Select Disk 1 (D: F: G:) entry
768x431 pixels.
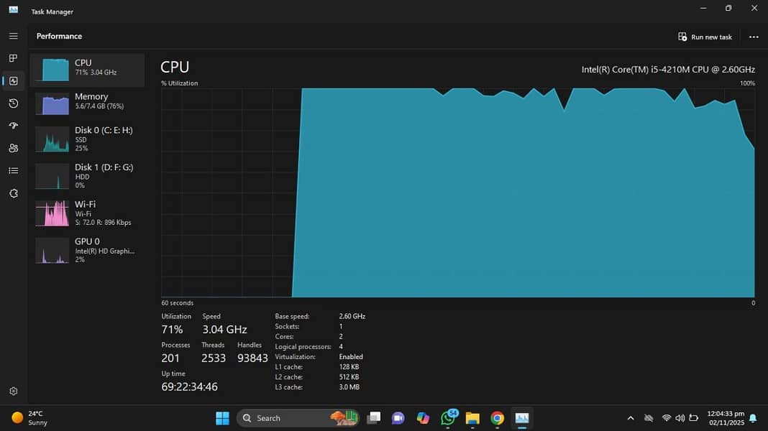(87, 176)
